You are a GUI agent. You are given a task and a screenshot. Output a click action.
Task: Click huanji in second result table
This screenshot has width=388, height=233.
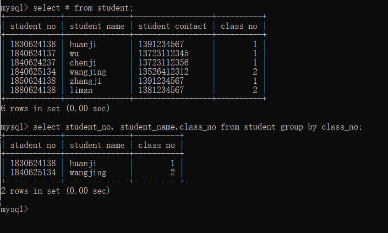click(x=83, y=163)
